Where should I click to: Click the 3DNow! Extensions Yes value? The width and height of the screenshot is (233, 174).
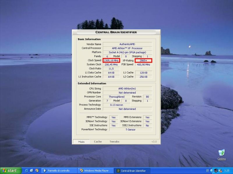[x=147, y=121]
